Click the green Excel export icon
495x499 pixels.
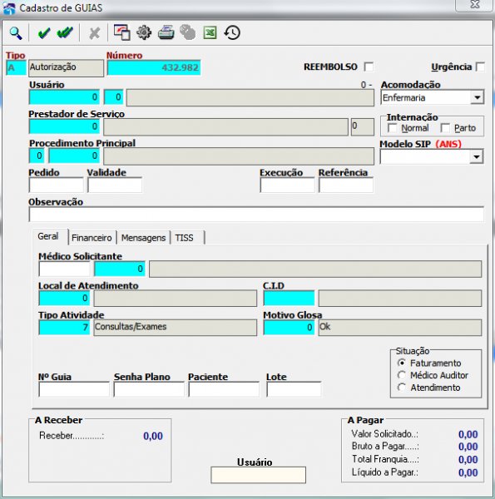click(210, 32)
